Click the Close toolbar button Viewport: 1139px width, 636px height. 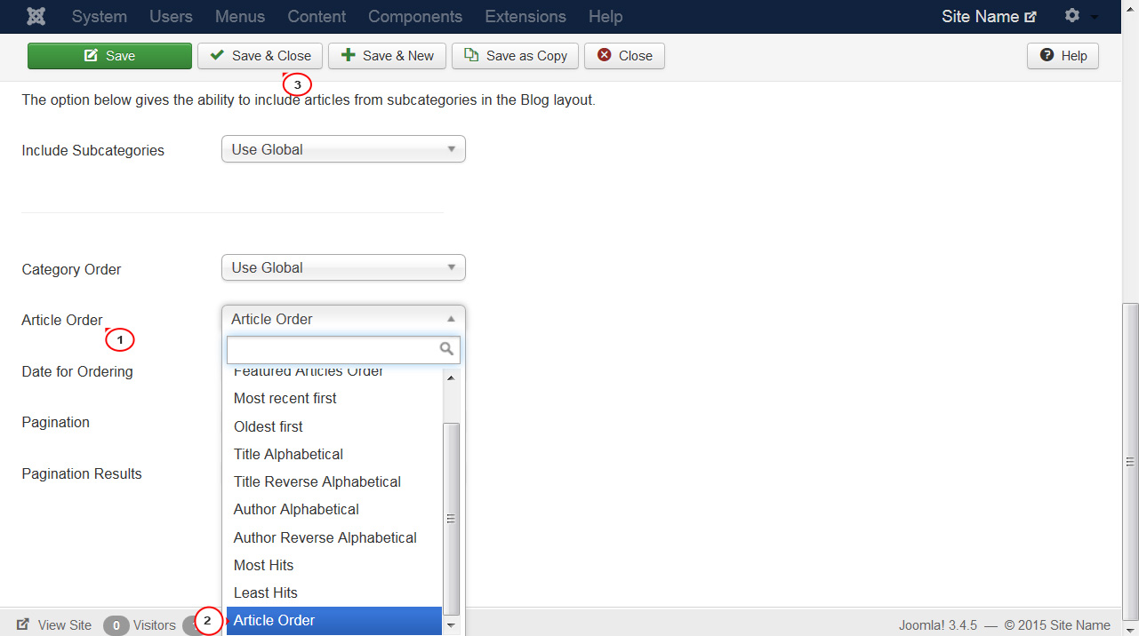624,55
